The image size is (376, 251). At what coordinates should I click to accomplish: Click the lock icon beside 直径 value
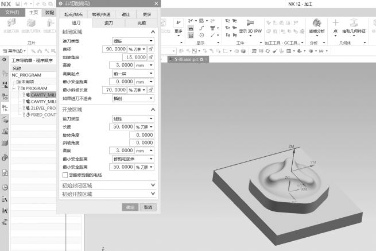pos(150,49)
